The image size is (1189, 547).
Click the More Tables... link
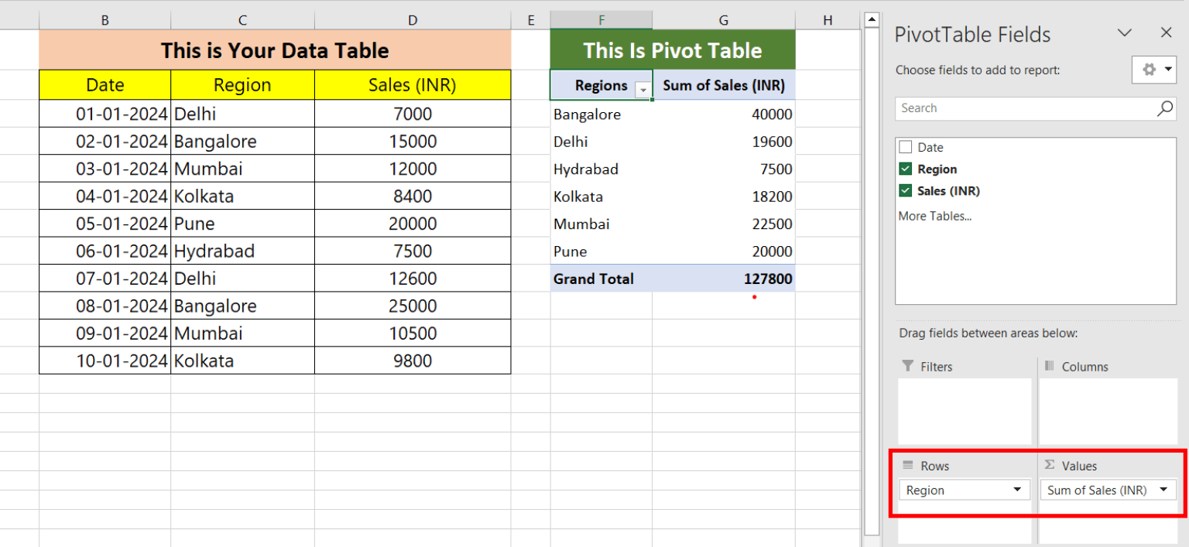pyautogui.click(x=934, y=216)
